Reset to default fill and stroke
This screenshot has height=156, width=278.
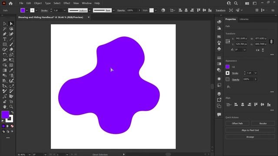[3, 121]
